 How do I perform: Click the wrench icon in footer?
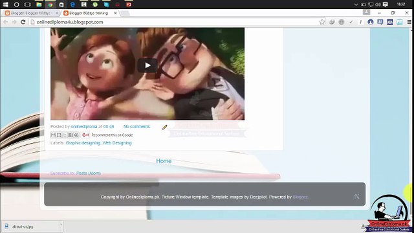(356, 196)
